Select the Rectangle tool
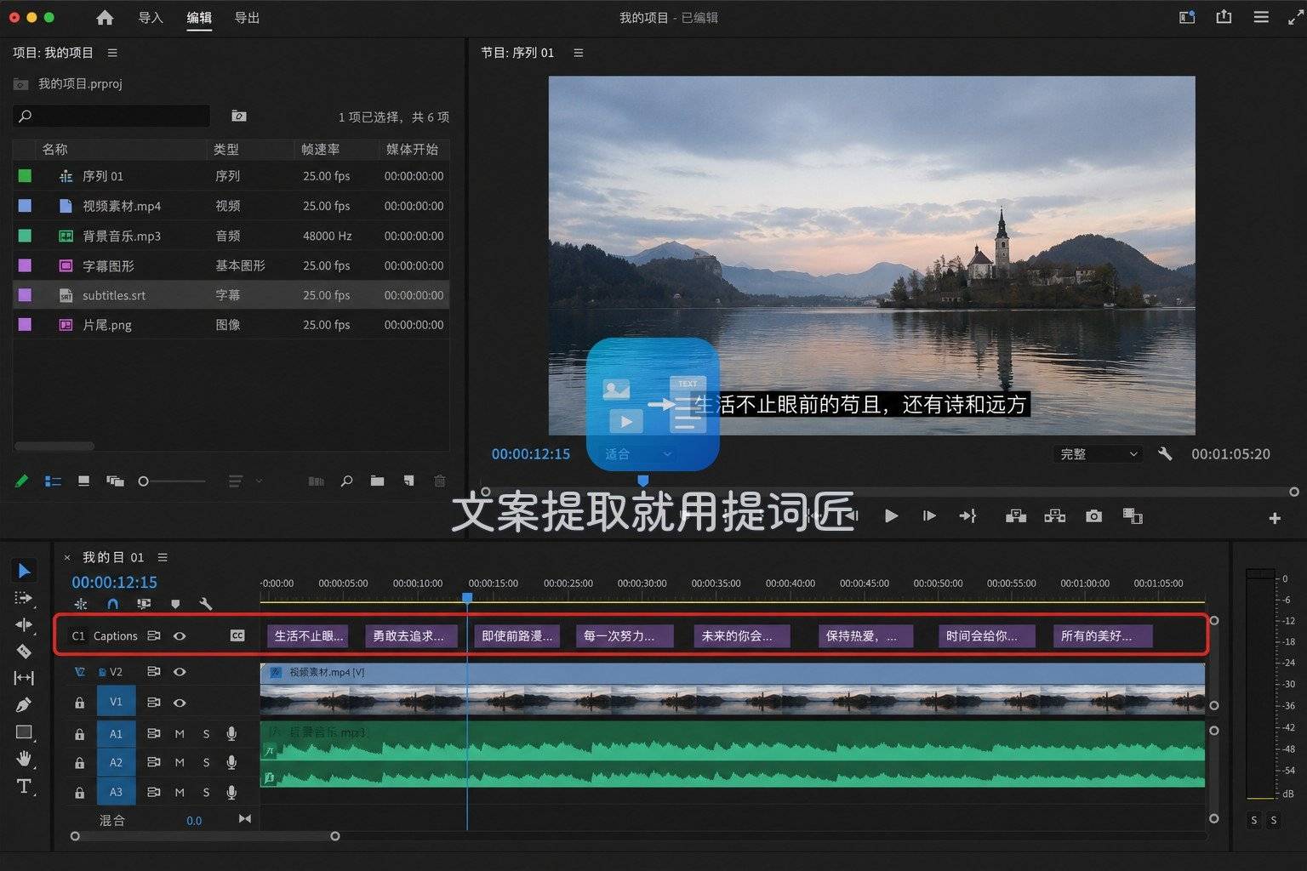1307x871 pixels. [x=24, y=732]
